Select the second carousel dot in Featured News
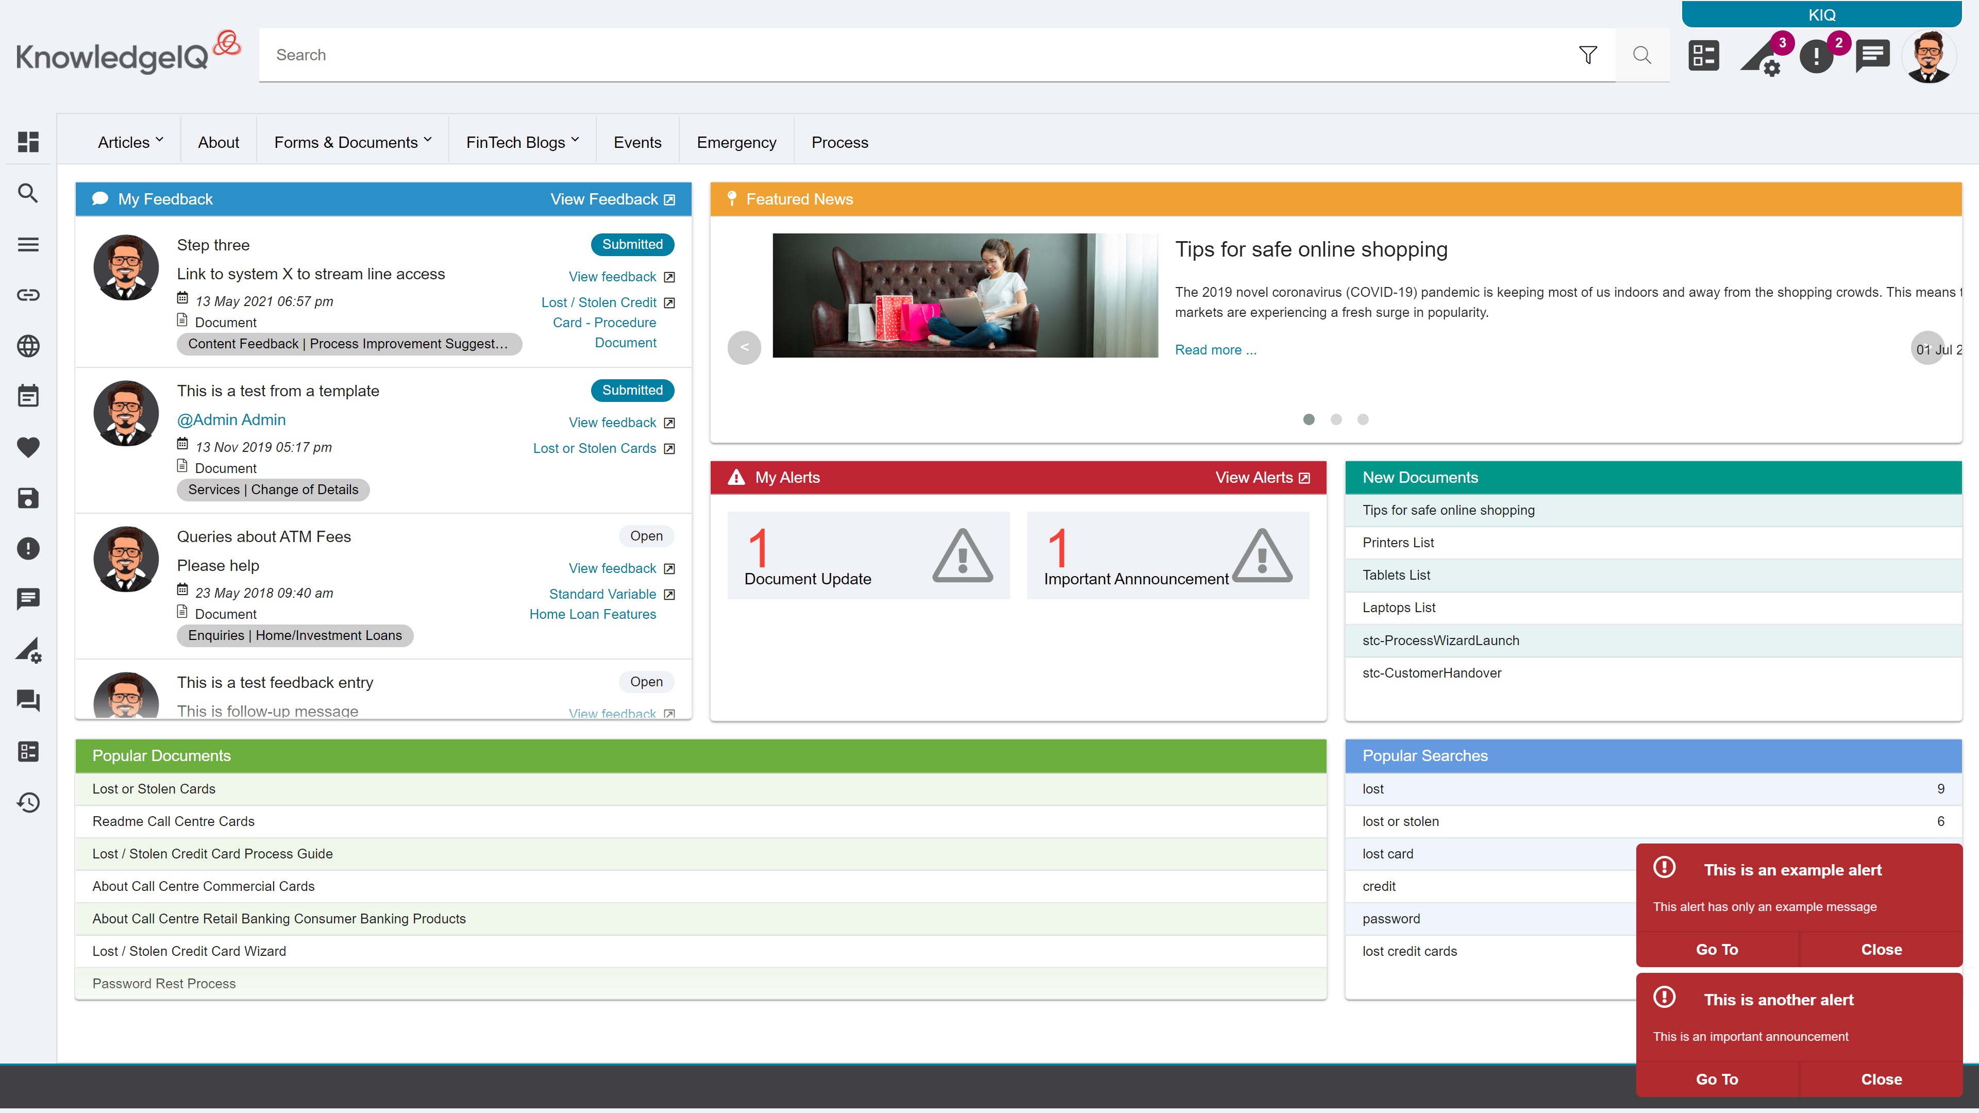 (1336, 419)
